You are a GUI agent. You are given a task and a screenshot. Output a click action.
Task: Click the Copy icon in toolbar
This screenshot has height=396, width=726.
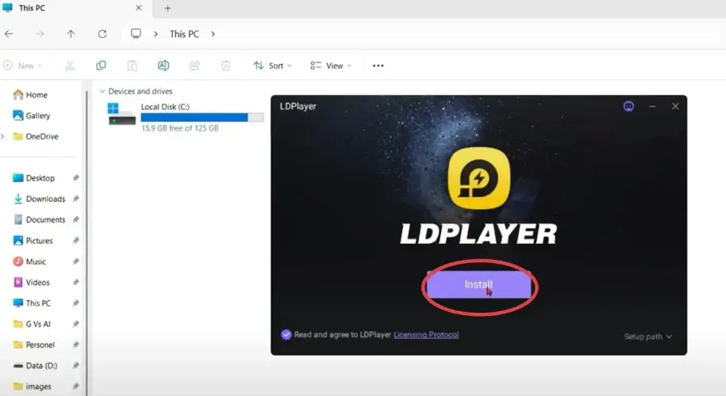tap(101, 66)
